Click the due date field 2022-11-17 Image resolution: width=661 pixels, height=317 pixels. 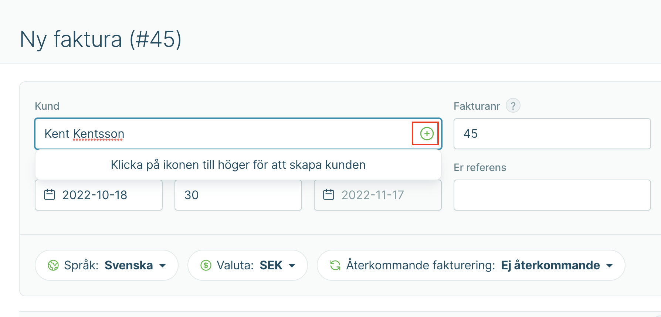[378, 195]
